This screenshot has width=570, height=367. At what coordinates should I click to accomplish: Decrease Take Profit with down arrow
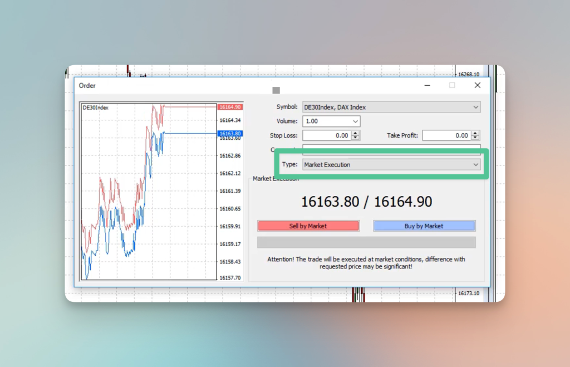475,138
